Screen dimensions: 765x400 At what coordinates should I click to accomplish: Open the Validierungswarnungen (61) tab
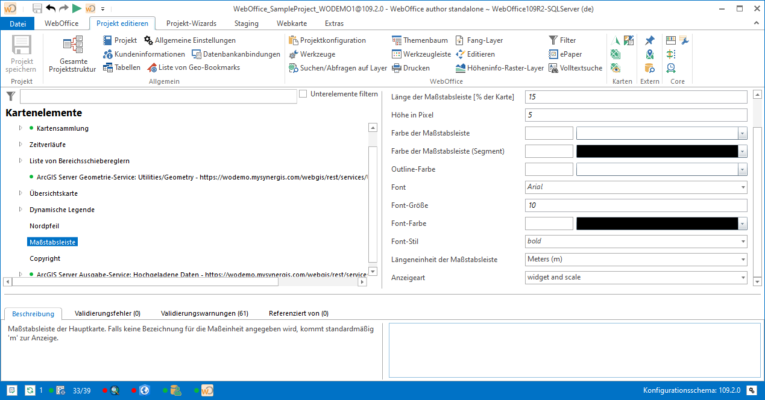[204, 313]
